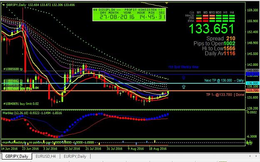Click the grey 140.000 price tag on axis

coord(253,70)
